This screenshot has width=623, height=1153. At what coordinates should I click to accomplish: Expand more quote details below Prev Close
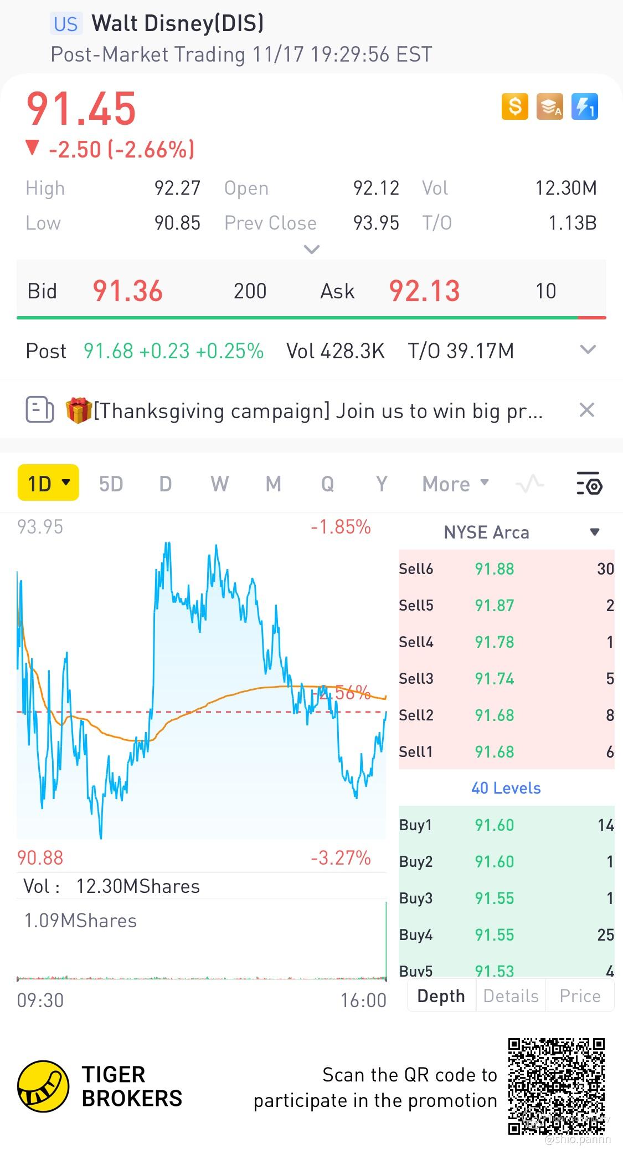(x=312, y=250)
